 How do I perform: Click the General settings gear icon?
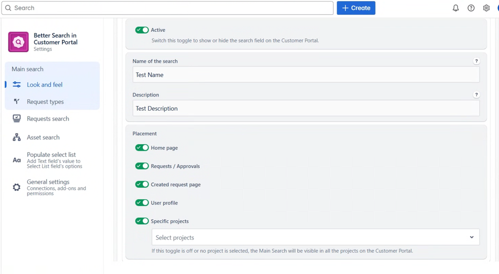point(16,187)
